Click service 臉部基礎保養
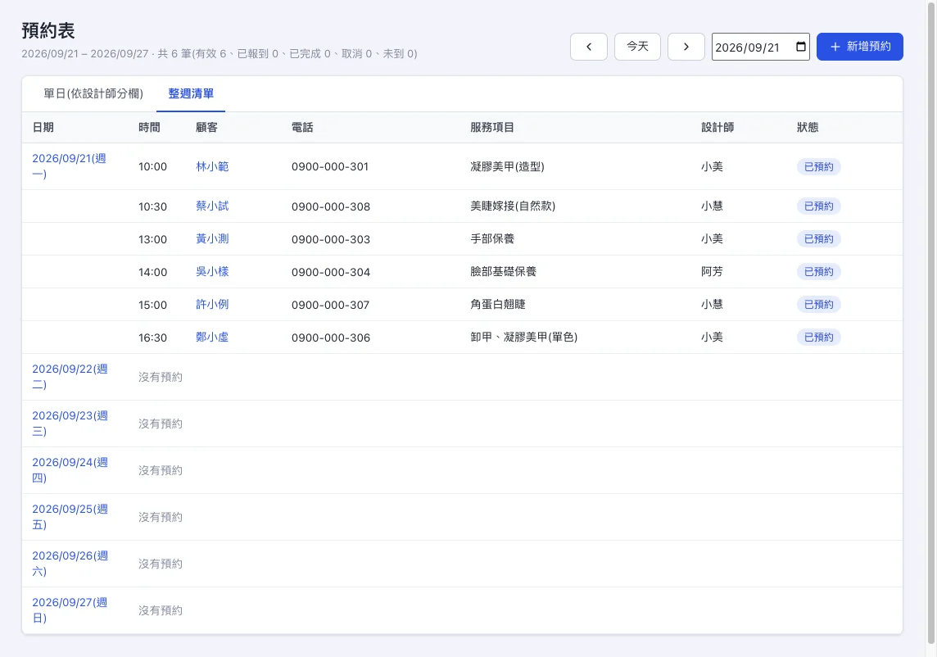937x657 pixels. pos(503,271)
